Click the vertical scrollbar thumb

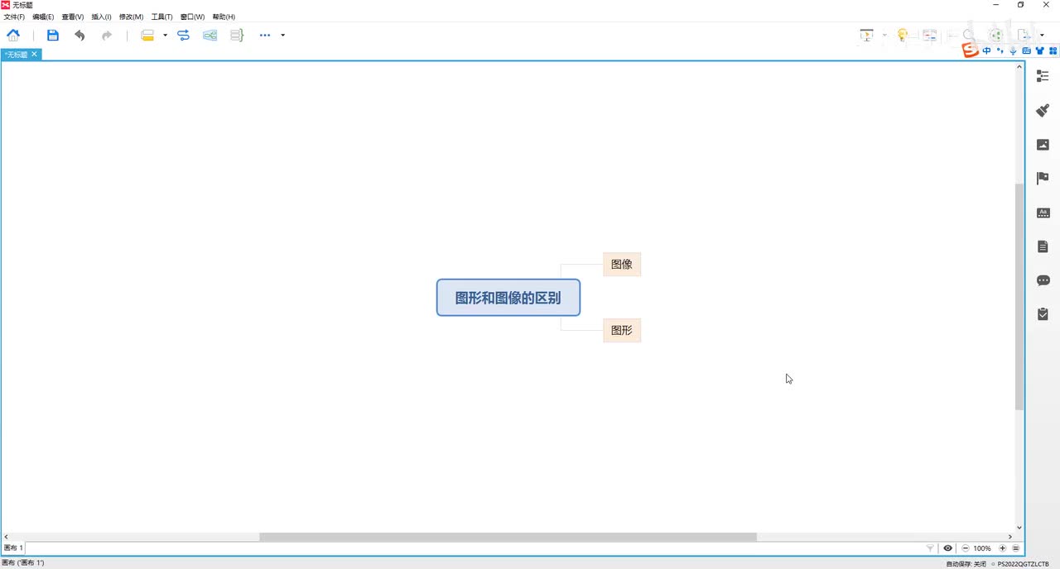coord(1019,297)
